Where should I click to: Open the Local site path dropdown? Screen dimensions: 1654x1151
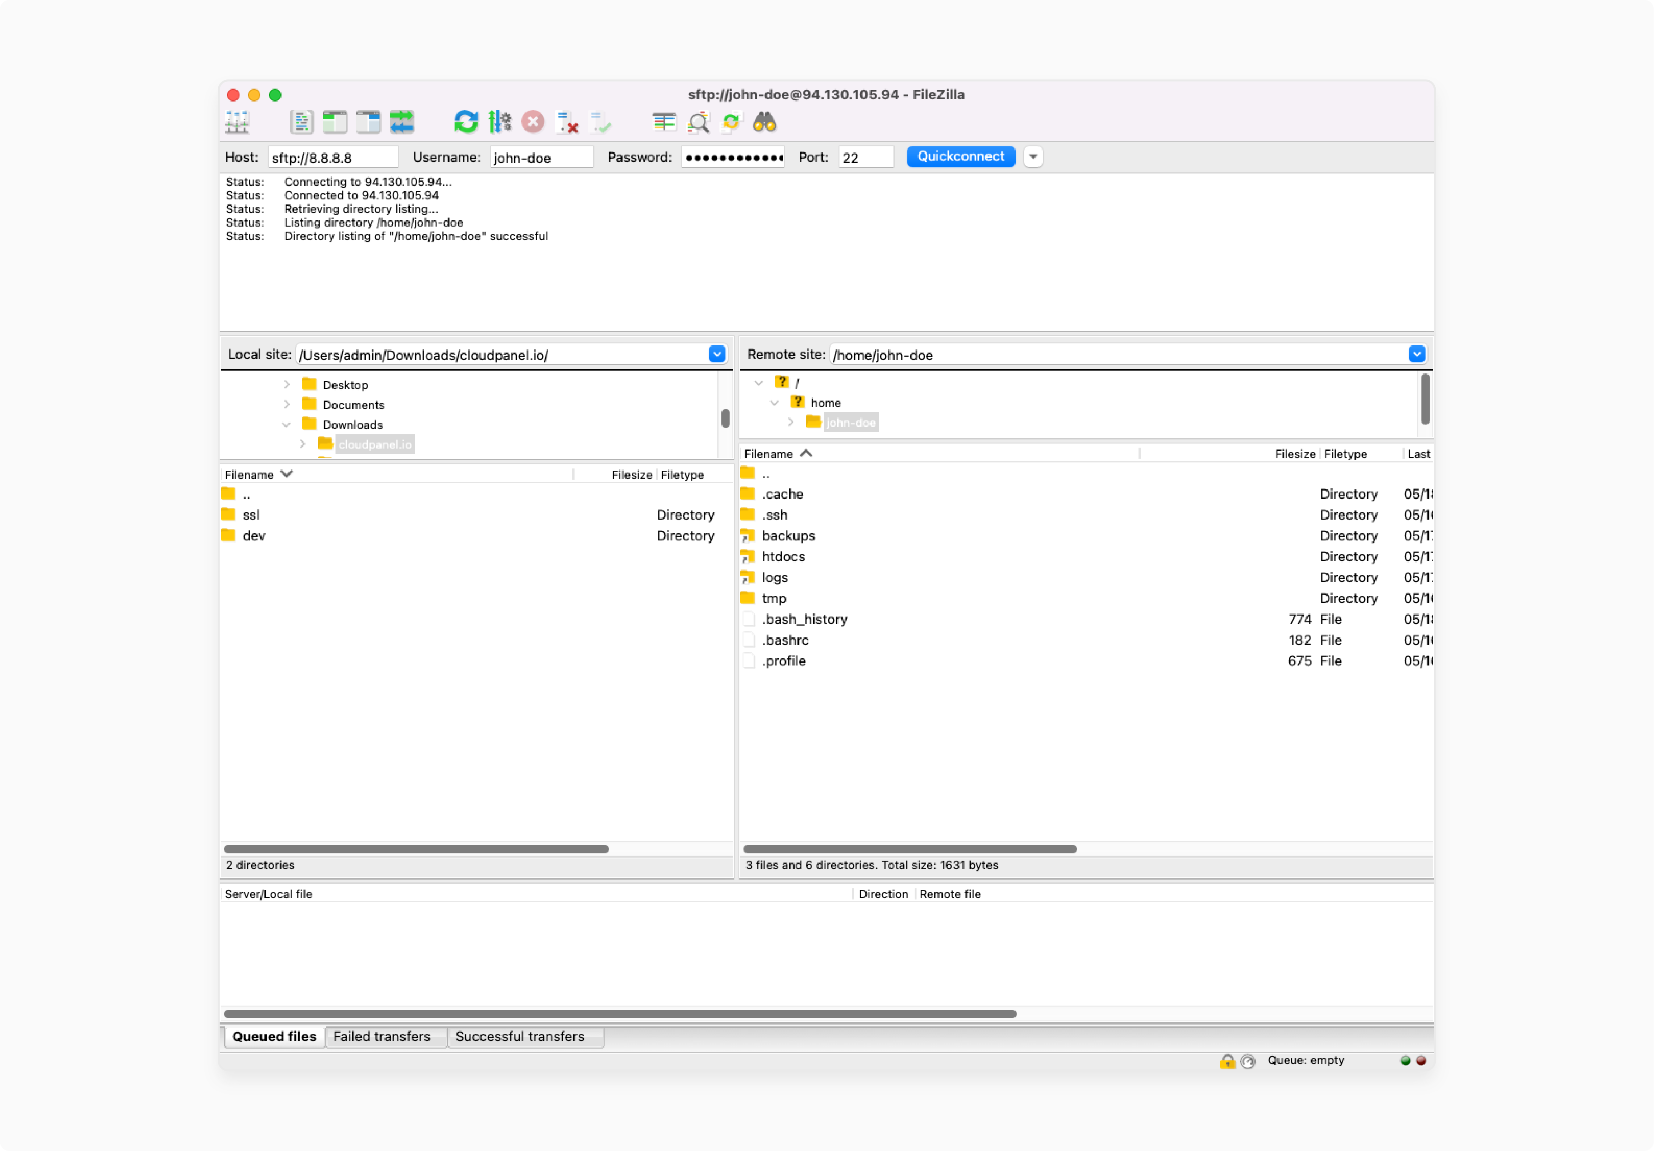click(717, 354)
